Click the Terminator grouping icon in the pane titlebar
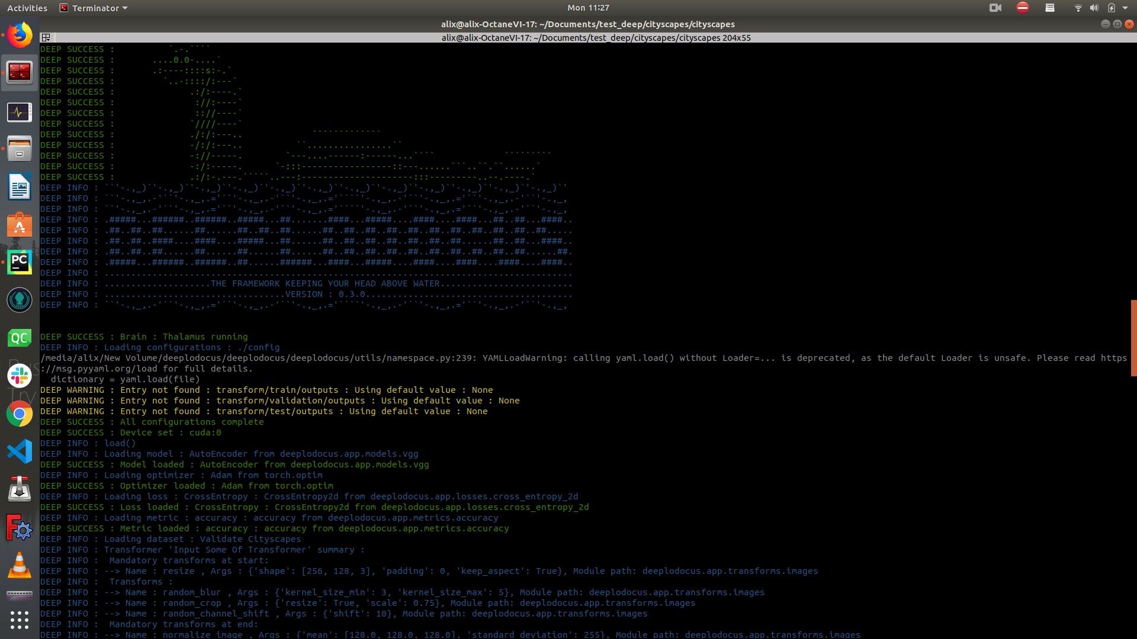Screen dimensions: 1137x639 [46, 37]
